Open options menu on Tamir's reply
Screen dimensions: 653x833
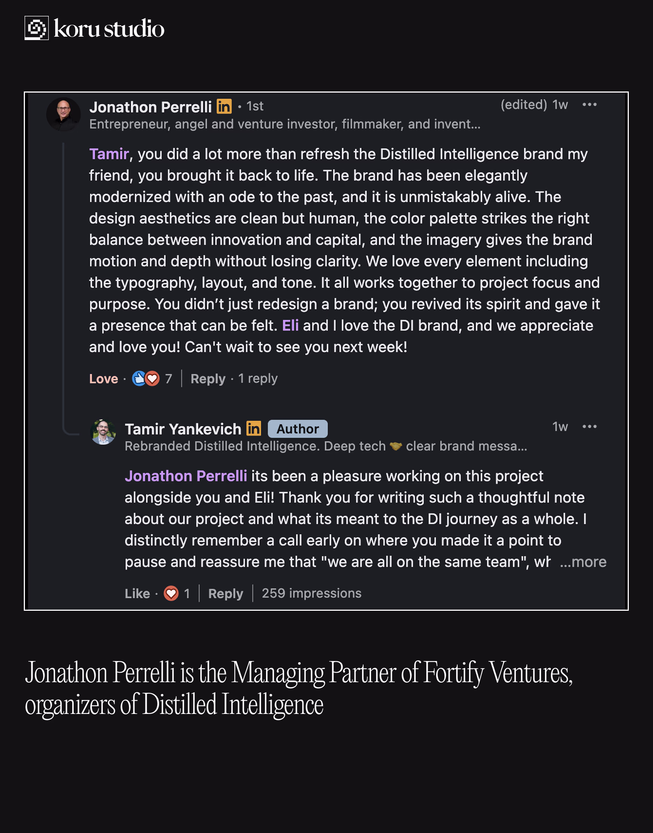point(589,427)
